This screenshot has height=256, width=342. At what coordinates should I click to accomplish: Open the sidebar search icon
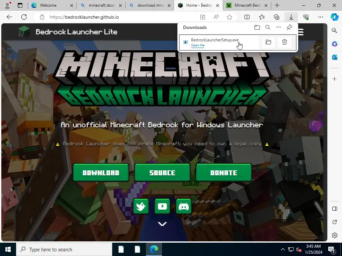(x=334, y=30)
